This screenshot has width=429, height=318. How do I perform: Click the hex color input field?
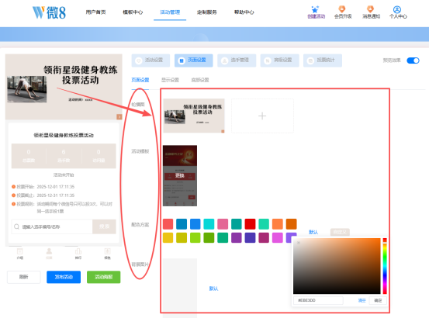(318, 300)
